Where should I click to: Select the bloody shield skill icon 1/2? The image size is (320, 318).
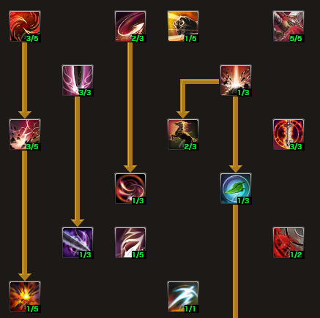tap(289, 243)
